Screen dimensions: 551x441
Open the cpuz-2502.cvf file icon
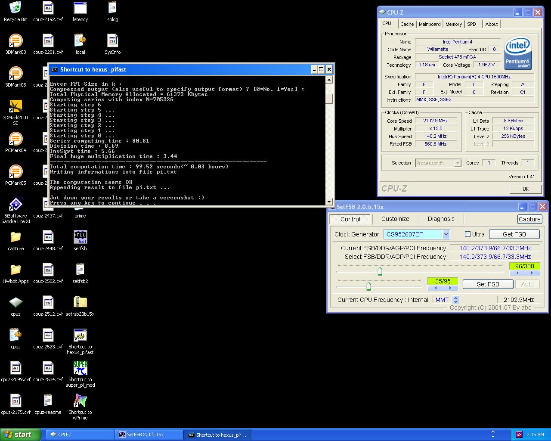tap(48, 270)
